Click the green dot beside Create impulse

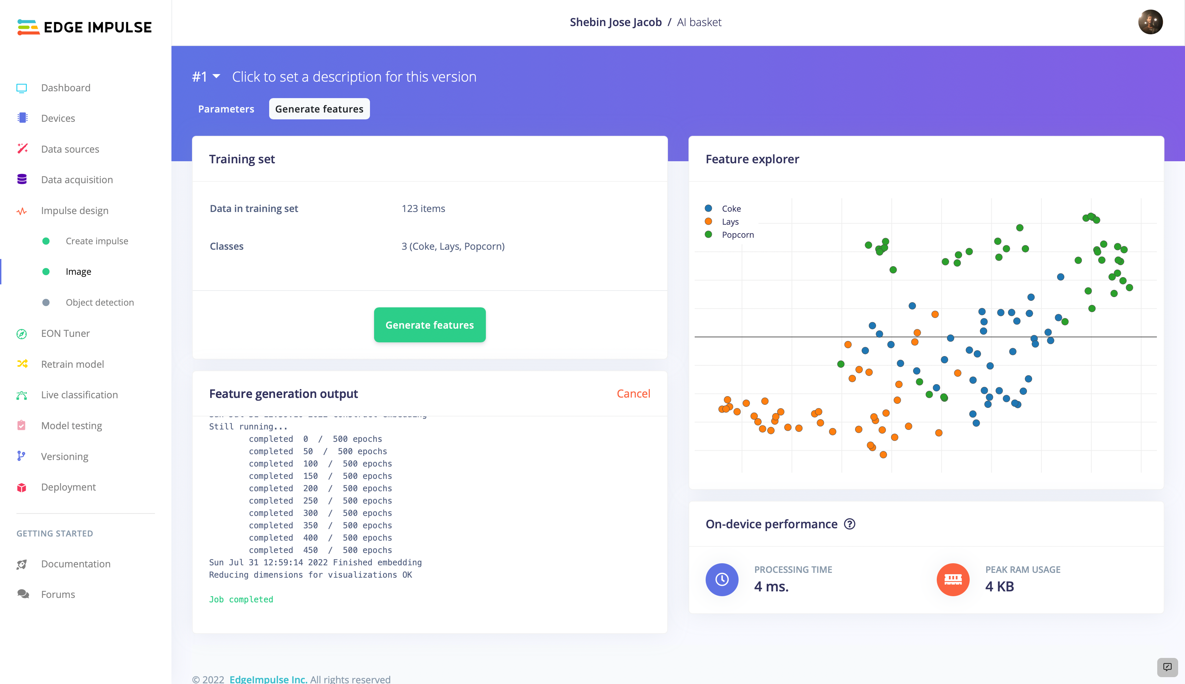(46, 241)
